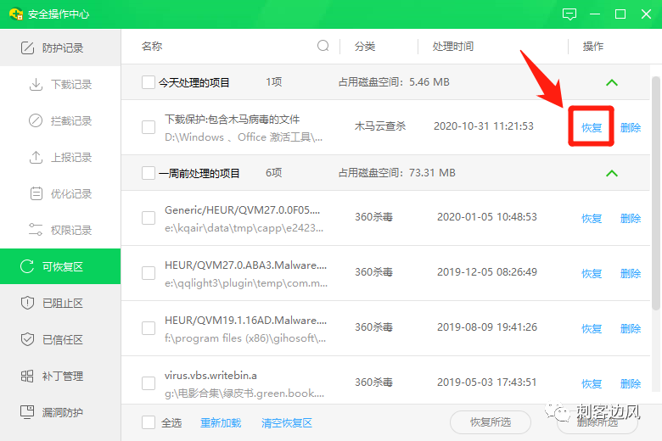This screenshot has height=441, width=662.
Task: Collapse the 一周前处理的项目 group chevron
Action: (x=612, y=174)
